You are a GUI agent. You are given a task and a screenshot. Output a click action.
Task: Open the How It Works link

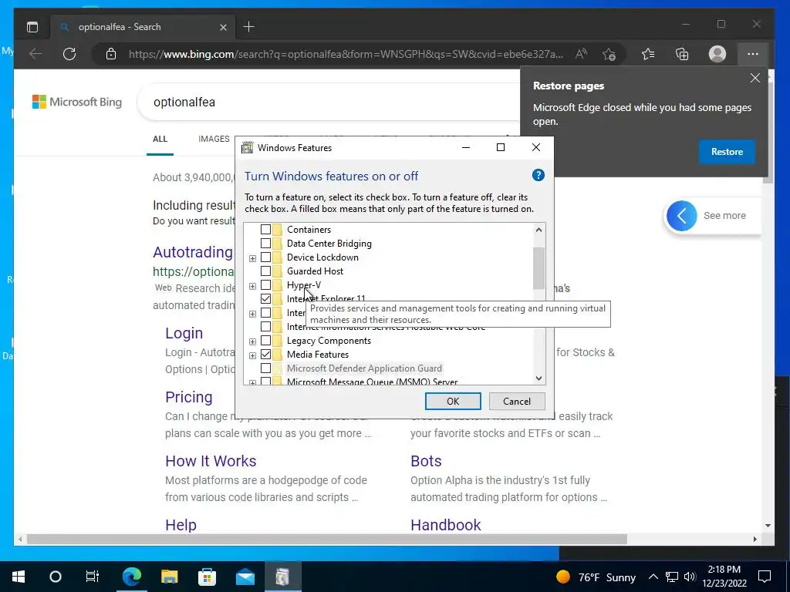211,461
